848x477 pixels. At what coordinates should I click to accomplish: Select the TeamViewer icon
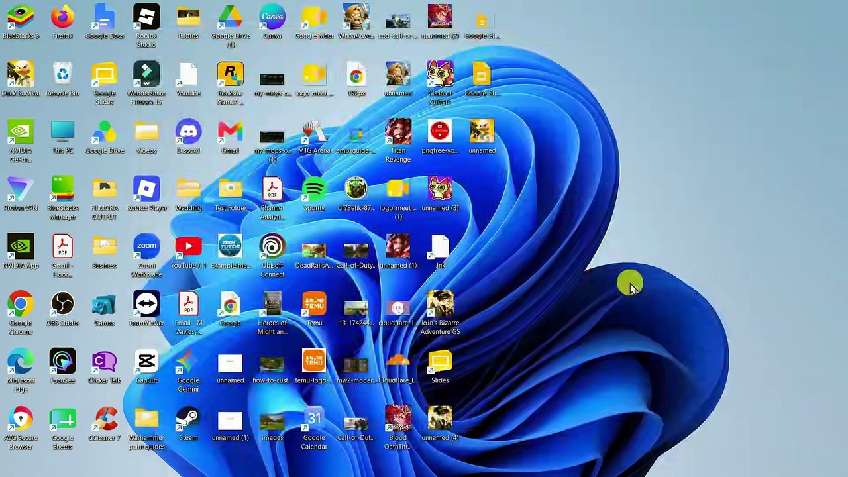pyautogui.click(x=146, y=303)
